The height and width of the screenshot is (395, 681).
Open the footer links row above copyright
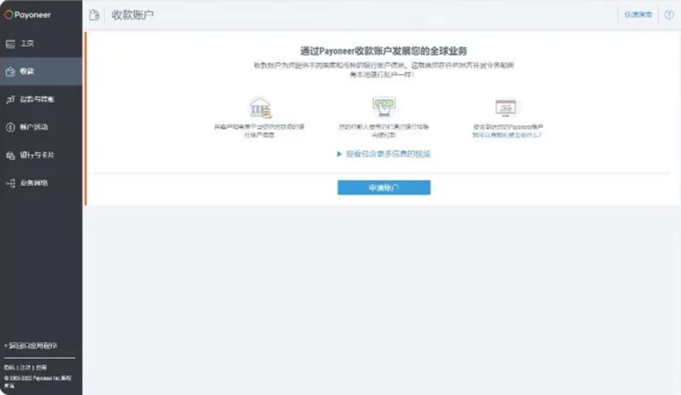pos(25,367)
